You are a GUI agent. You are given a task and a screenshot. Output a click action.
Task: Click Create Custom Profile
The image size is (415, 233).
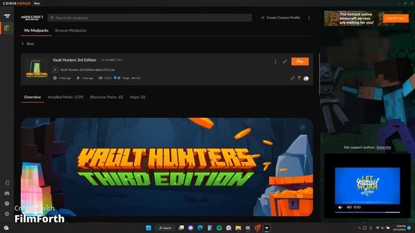281,17
